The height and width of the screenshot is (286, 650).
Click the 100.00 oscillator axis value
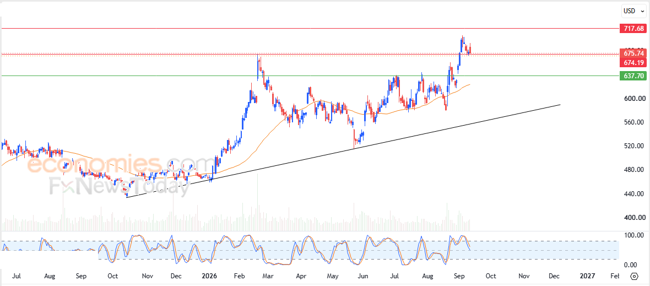tap(634, 235)
